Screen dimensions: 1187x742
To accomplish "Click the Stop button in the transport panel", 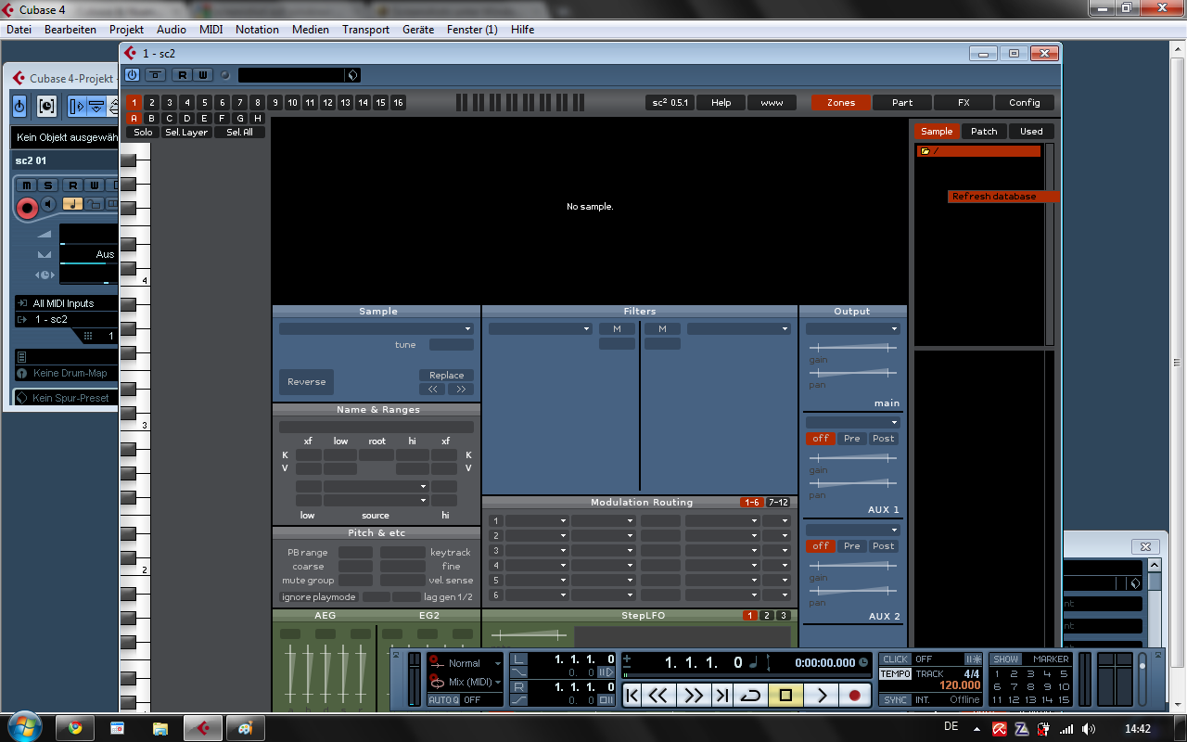I will click(785, 695).
